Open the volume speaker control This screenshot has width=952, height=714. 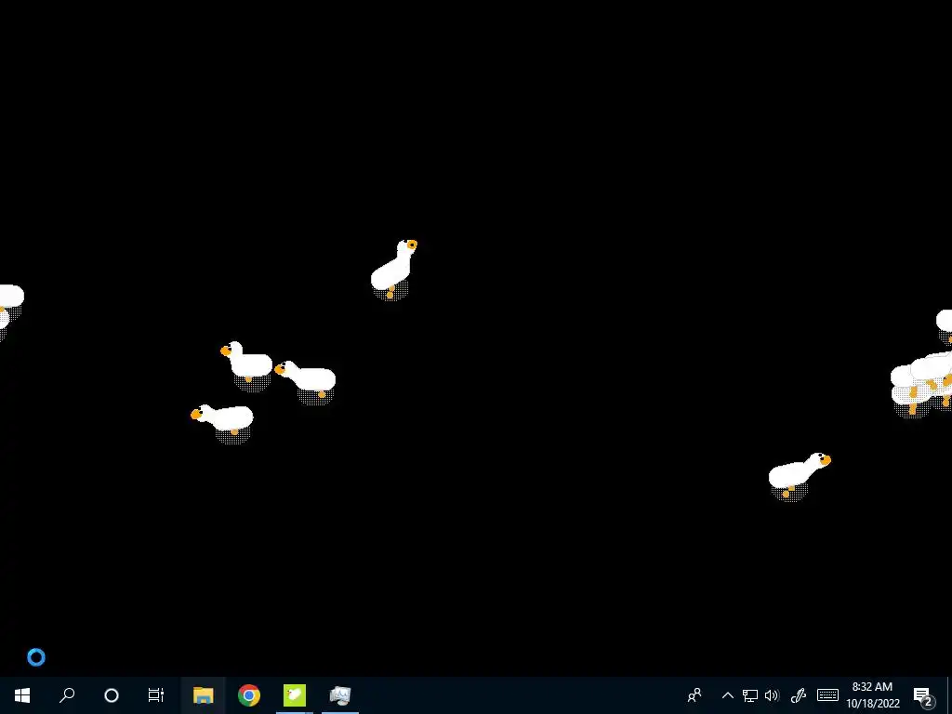point(773,695)
